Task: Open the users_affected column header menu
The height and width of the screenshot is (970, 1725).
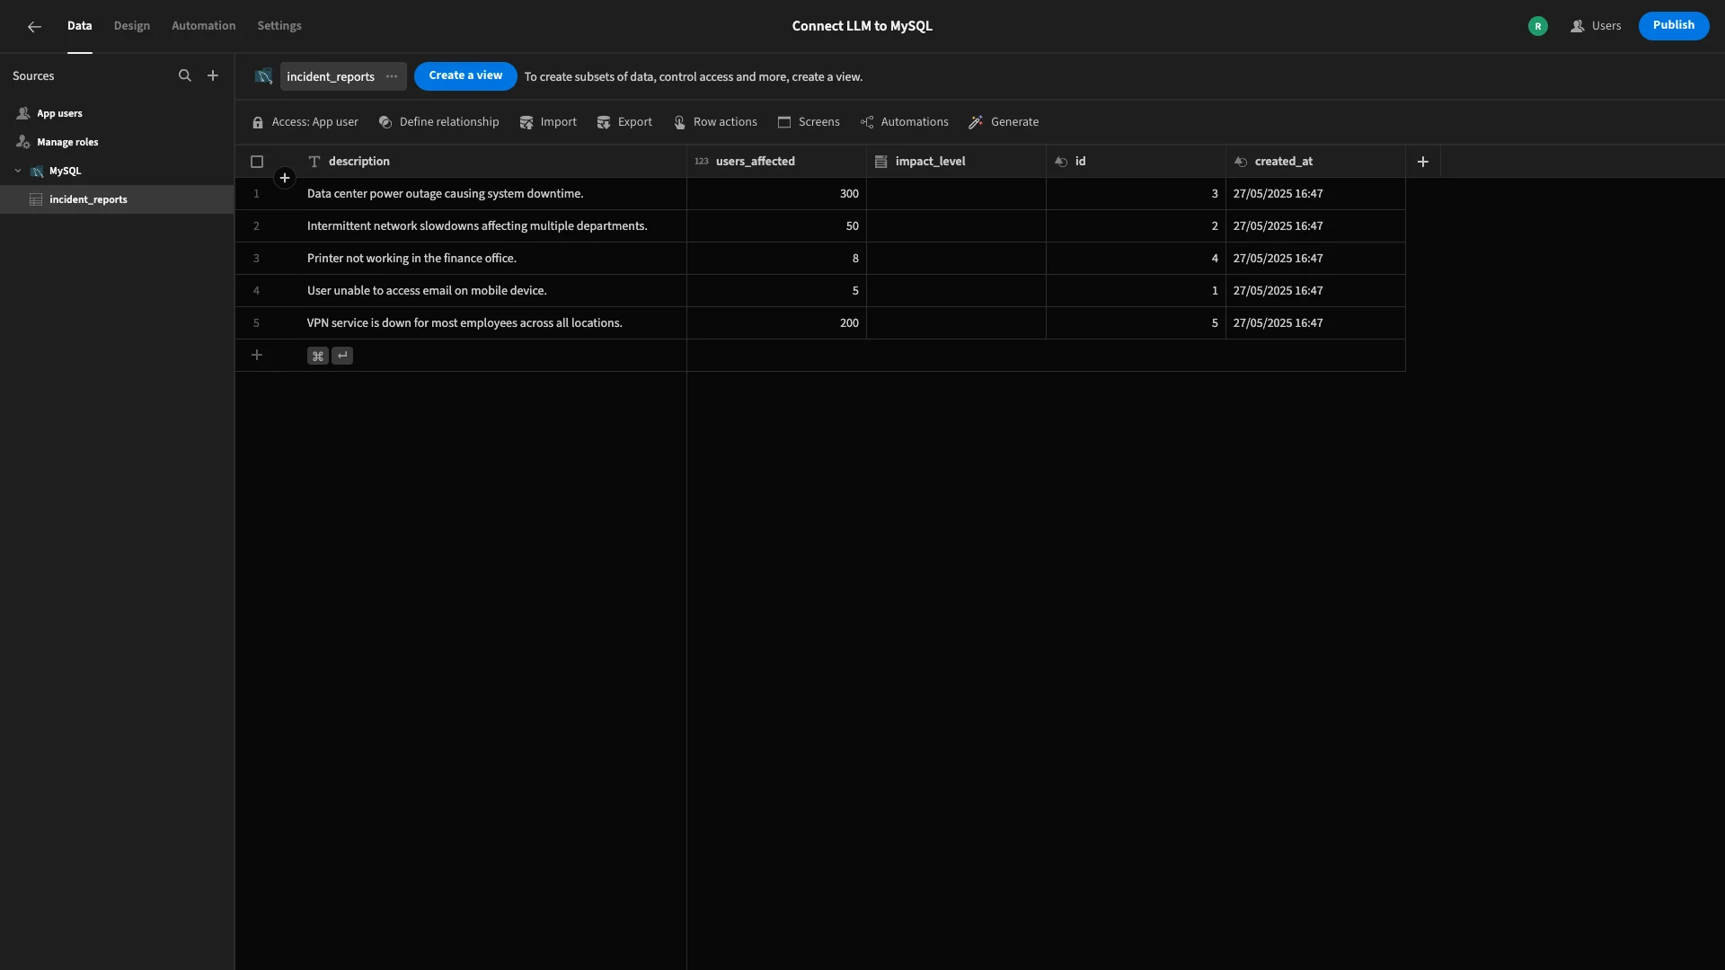Action: click(x=777, y=163)
